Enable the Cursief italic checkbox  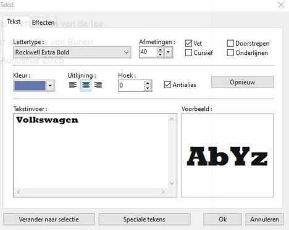tap(188, 53)
